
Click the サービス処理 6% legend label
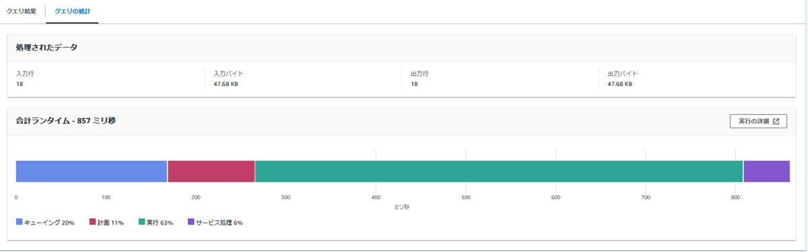pos(220,222)
